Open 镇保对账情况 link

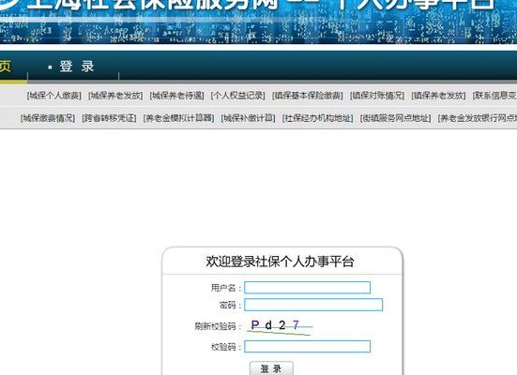377,96
